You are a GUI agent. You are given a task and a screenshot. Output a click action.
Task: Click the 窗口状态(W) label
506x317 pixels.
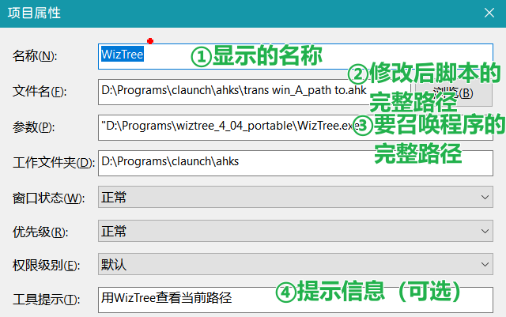(x=47, y=198)
